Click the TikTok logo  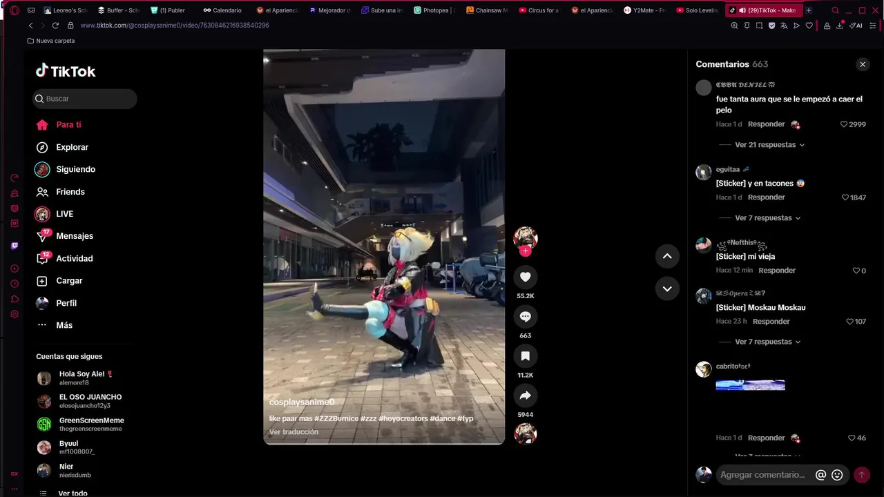pyautogui.click(x=66, y=71)
